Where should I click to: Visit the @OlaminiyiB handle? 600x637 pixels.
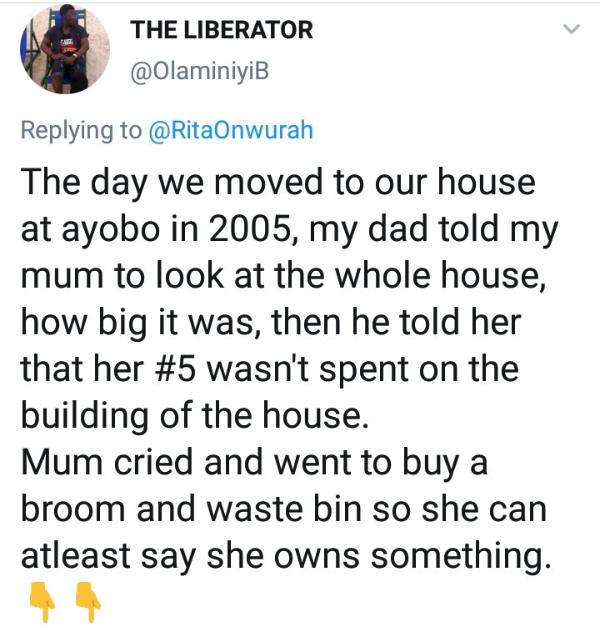tap(200, 73)
